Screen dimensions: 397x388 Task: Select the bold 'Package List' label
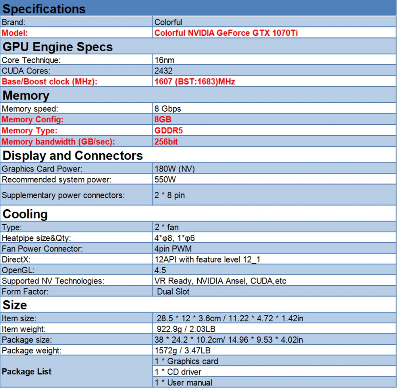27,372
